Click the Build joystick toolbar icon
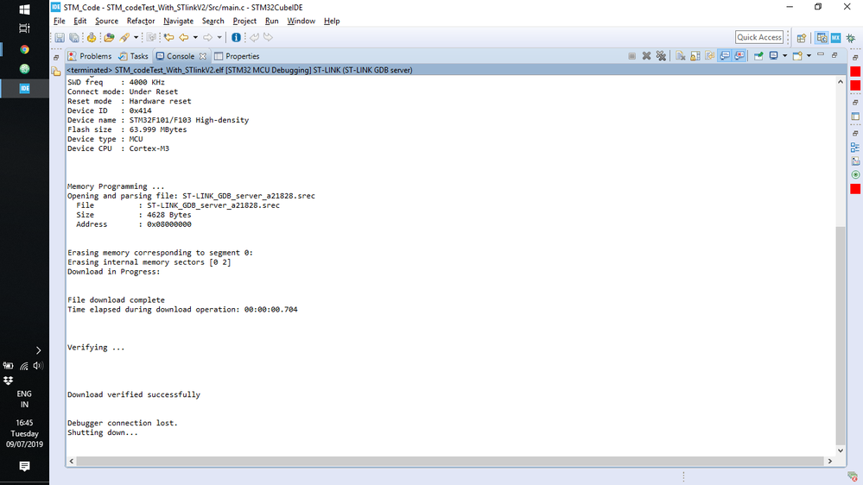 tap(92, 37)
